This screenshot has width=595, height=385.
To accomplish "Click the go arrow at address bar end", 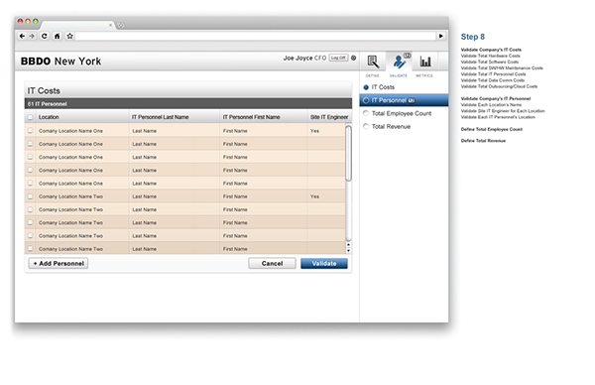I will (x=440, y=36).
